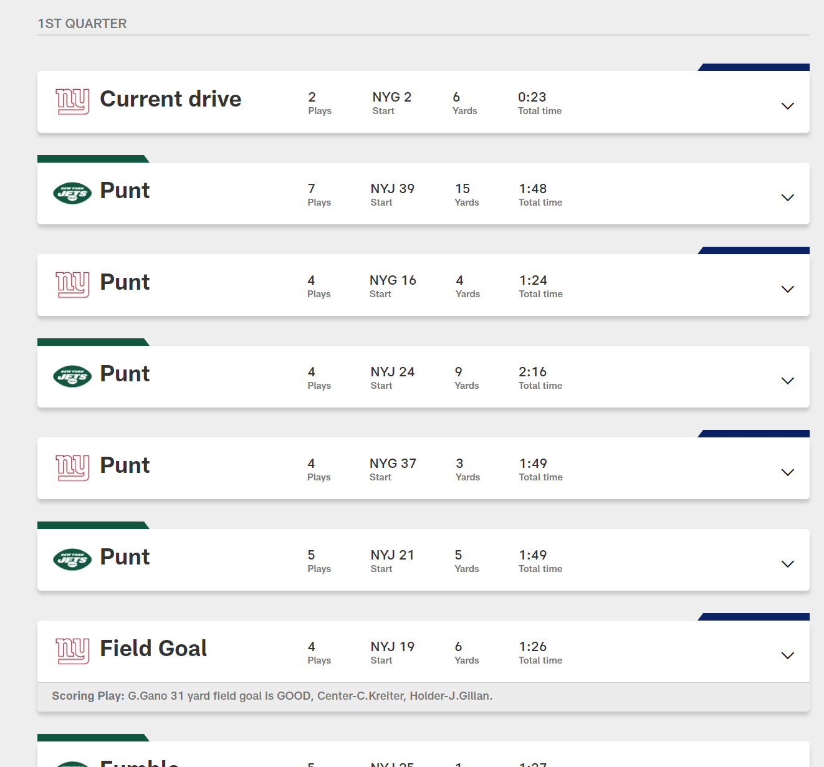The height and width of the screenshot is (767, 824).
Task: Click Jets logo on 7-play punt drive
Action: coord(72,194)
